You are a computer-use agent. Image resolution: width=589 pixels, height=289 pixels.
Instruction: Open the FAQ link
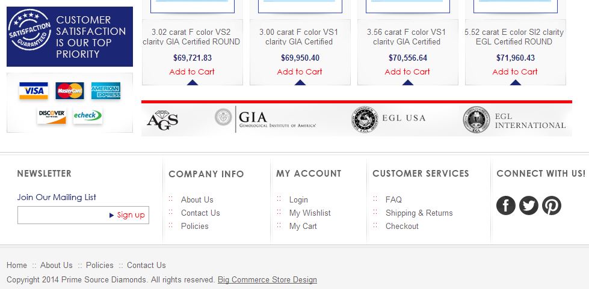point(393,199)
